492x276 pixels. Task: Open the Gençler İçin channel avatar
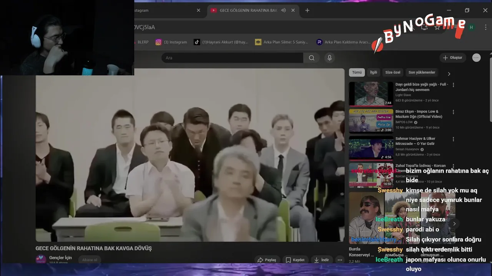click(41, 260)
